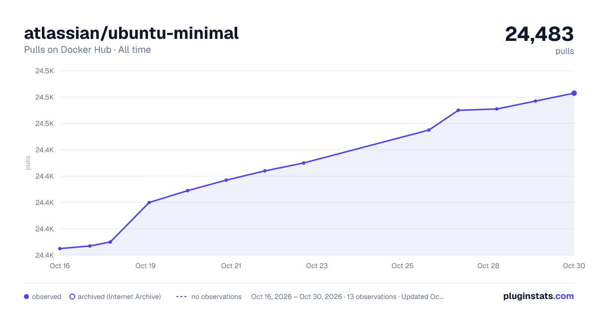Screen dimensions: 598x314
Task: Click the Oct 23 axis label
Action: click(x=317, y=266)
